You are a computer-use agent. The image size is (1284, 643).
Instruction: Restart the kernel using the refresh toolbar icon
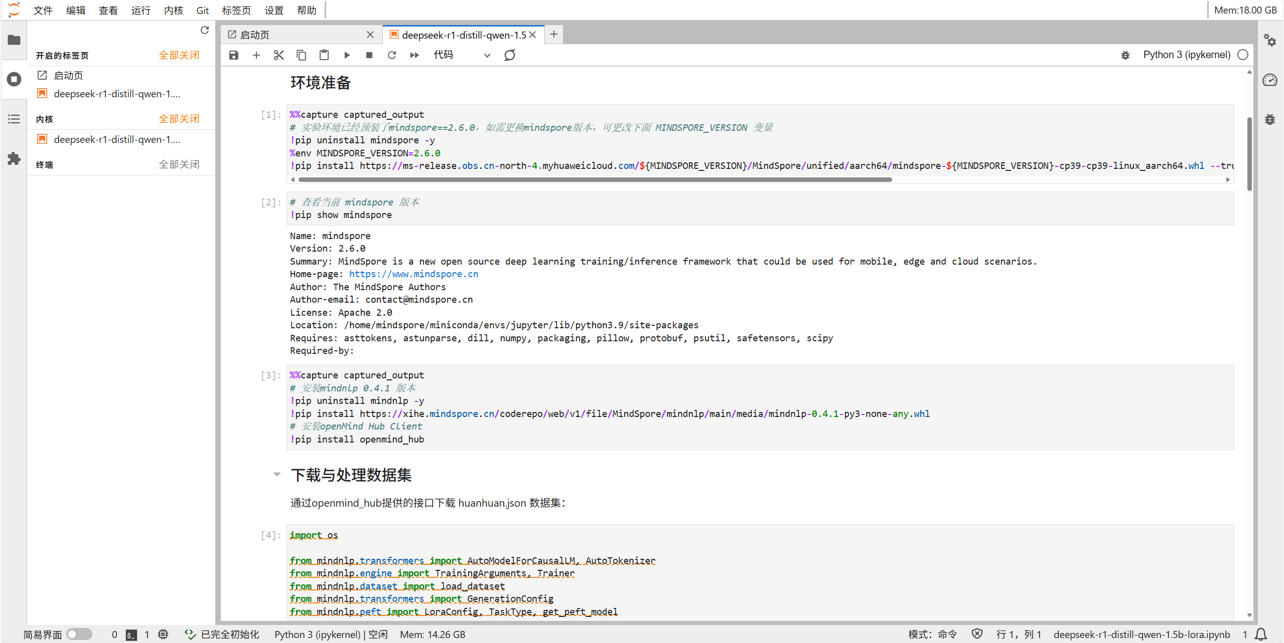point(392,55)
